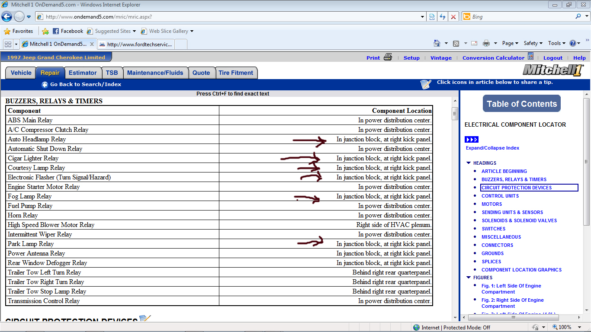591x332 pixels.
Task: Click the Expand/Collapse Index link
Action: (x=492, y=148)
